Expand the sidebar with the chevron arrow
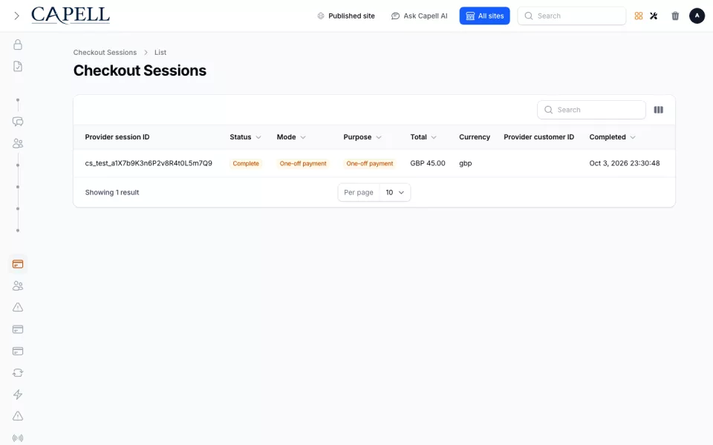 [17, 16]
